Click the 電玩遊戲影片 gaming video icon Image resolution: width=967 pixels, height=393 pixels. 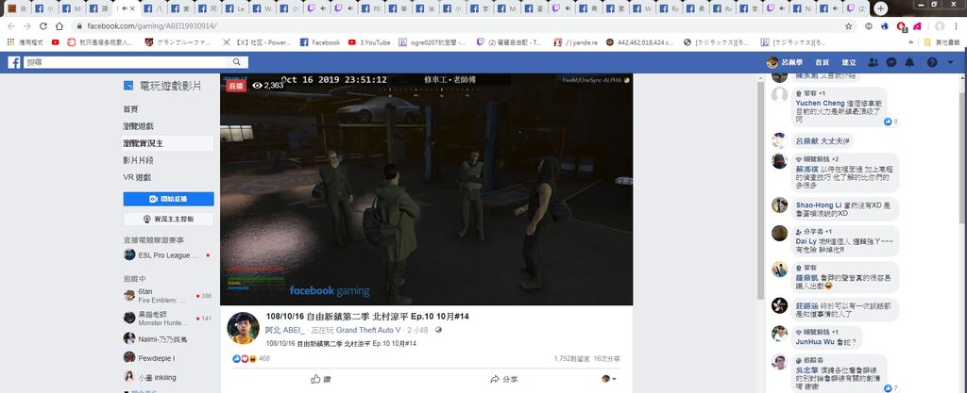128,86
